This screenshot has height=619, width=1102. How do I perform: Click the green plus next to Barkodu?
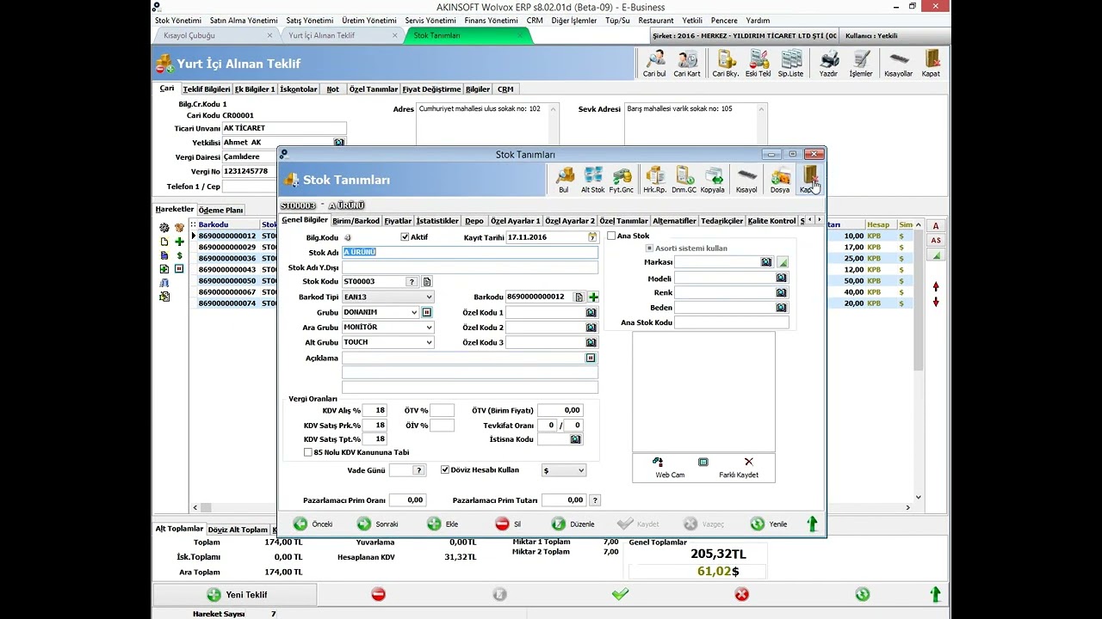(593, 297)
